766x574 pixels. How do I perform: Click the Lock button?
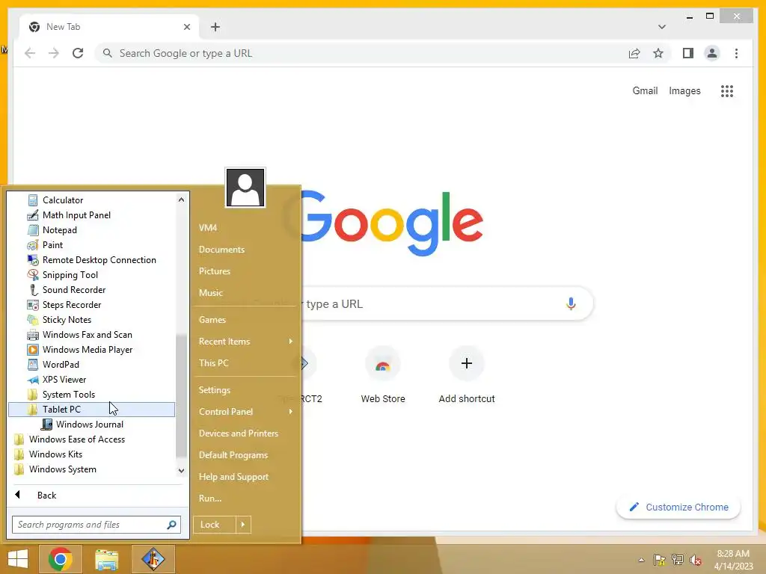pos(215,525)
